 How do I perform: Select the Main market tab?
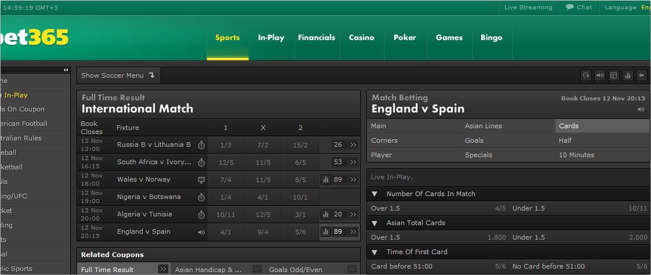414,126
